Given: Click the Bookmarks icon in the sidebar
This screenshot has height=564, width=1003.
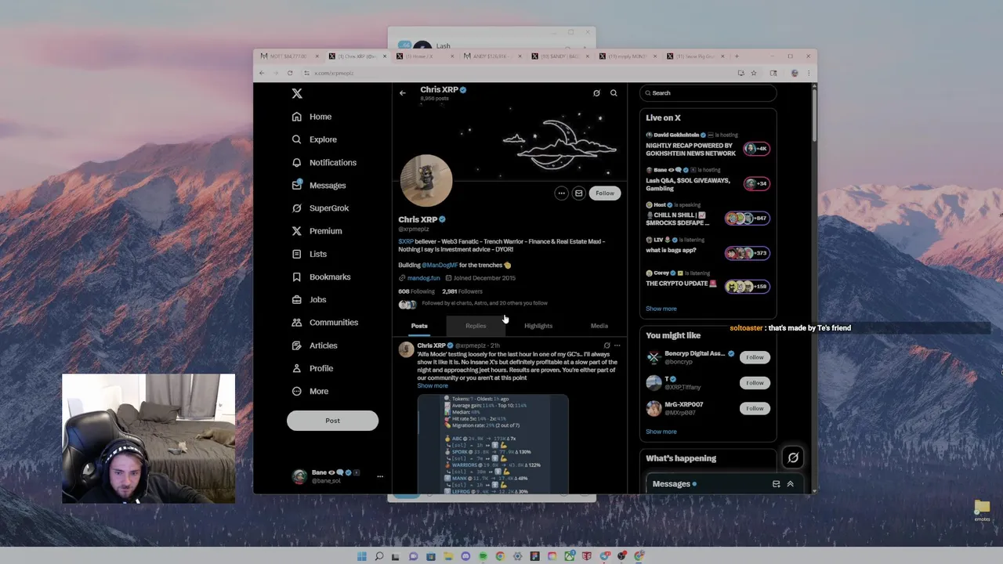Looking at the screenshot, I should pos(297,277).
